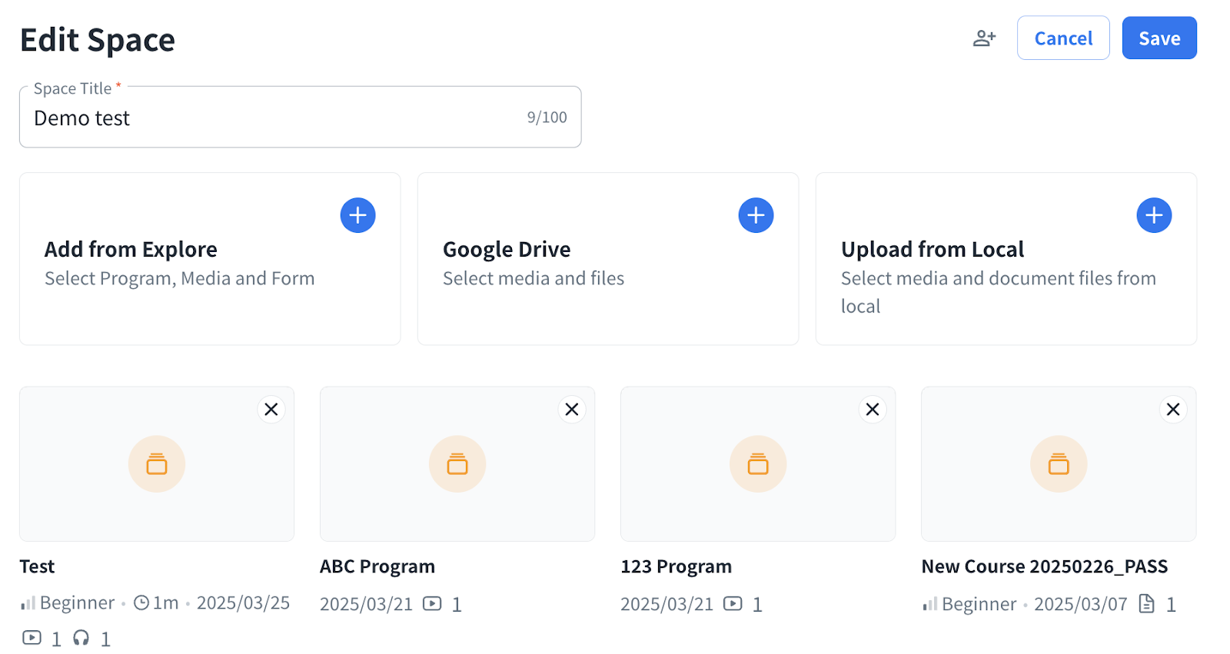Click the Upload from Local heading
Viewport: 1230px width, 654px height.
coord(932,250)
